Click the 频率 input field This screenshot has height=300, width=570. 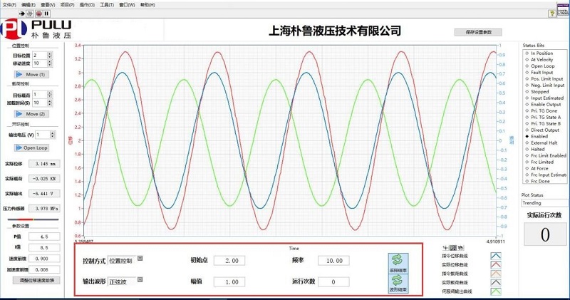point(333,260)
